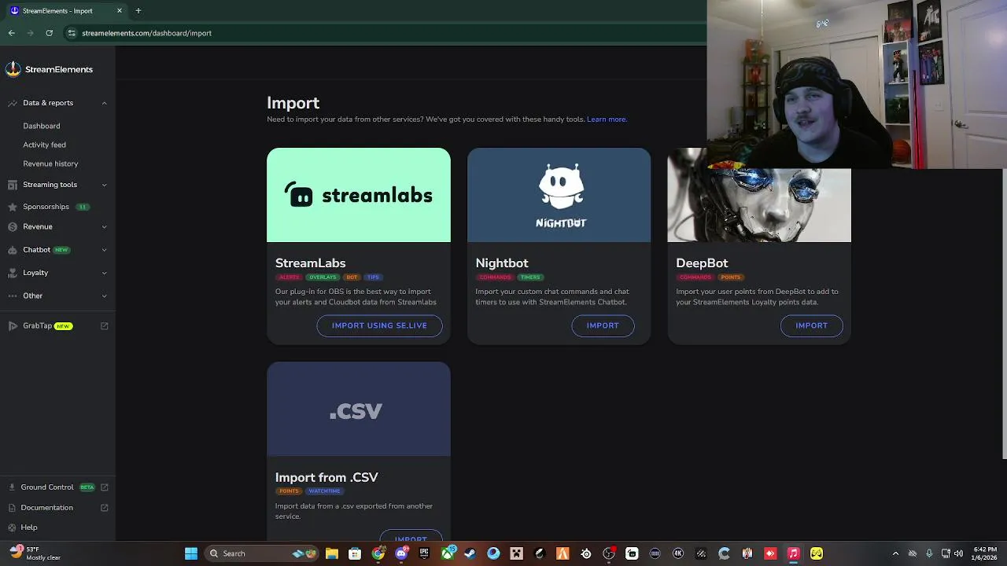Click the Help sidebar icon

[x=12, y=527]
